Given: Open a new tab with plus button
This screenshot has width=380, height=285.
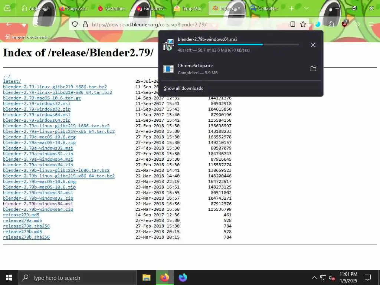Looking at the screenshot, I should pos(291,9).
